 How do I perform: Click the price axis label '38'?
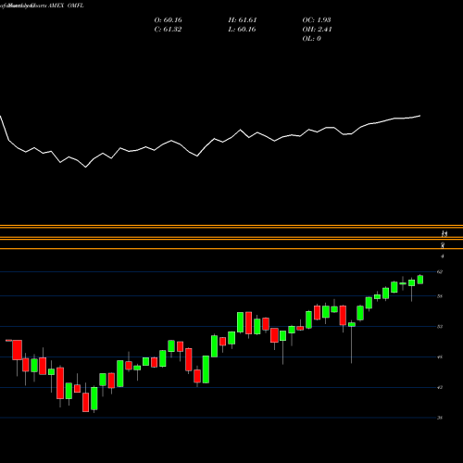tap(440, 418)
